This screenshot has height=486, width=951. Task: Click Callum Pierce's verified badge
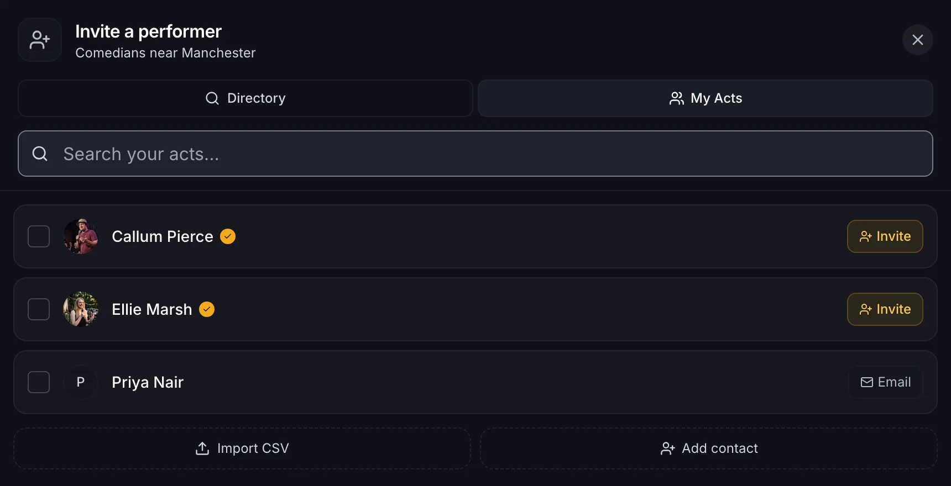tap(228, 236)
